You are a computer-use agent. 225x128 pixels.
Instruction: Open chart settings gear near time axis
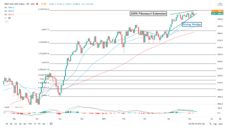pyautogui.click(x=220, y=119)
